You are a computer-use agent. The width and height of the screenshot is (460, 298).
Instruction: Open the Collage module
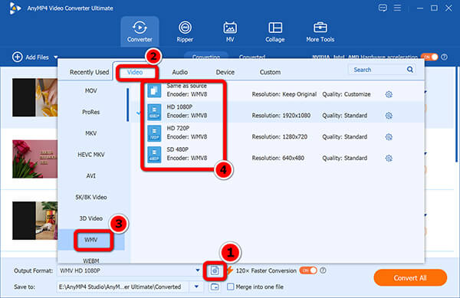275,31
